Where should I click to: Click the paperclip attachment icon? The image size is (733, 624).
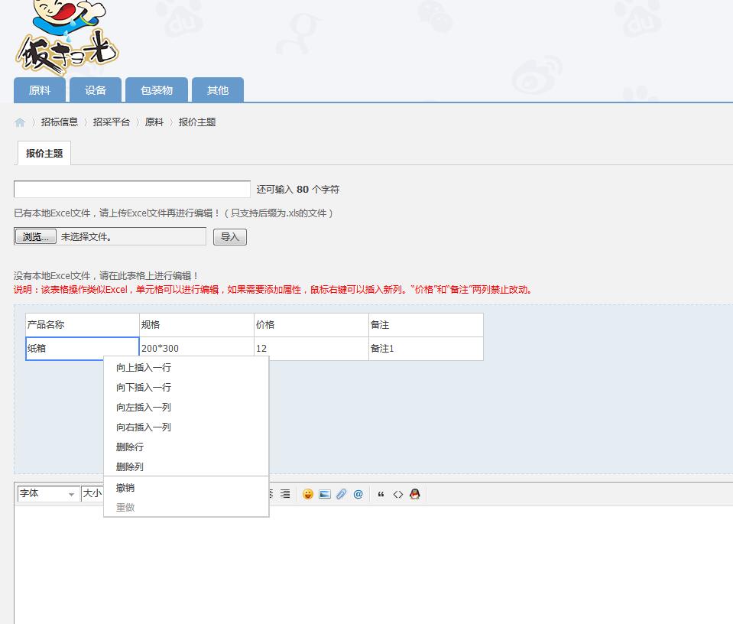[342, 494]
